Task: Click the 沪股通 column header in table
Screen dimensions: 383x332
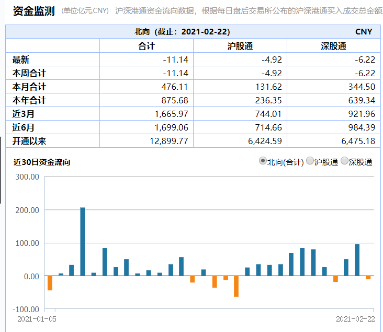Action: 240,46
